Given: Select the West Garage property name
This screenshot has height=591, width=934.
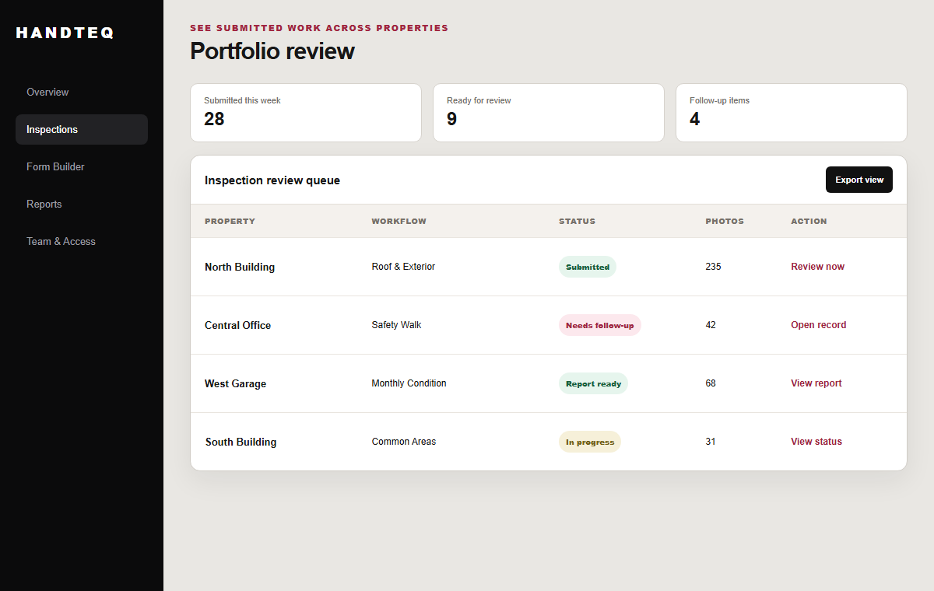Looking at the screenshot, I should click(235, 383).
